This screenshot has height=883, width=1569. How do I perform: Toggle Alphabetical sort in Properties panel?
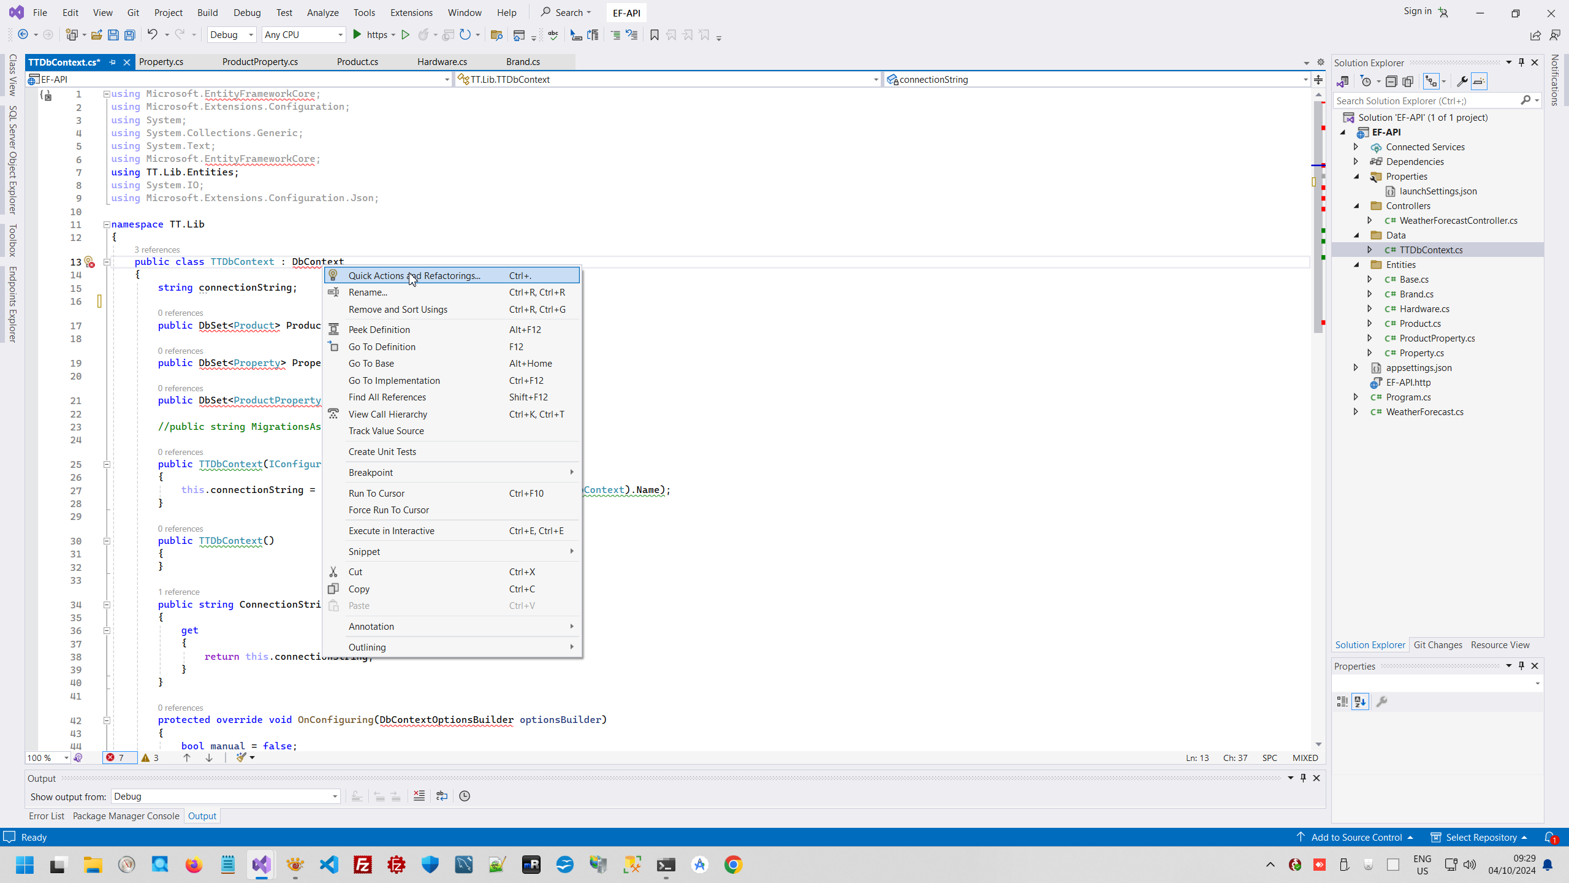(x=1360, y=701)
